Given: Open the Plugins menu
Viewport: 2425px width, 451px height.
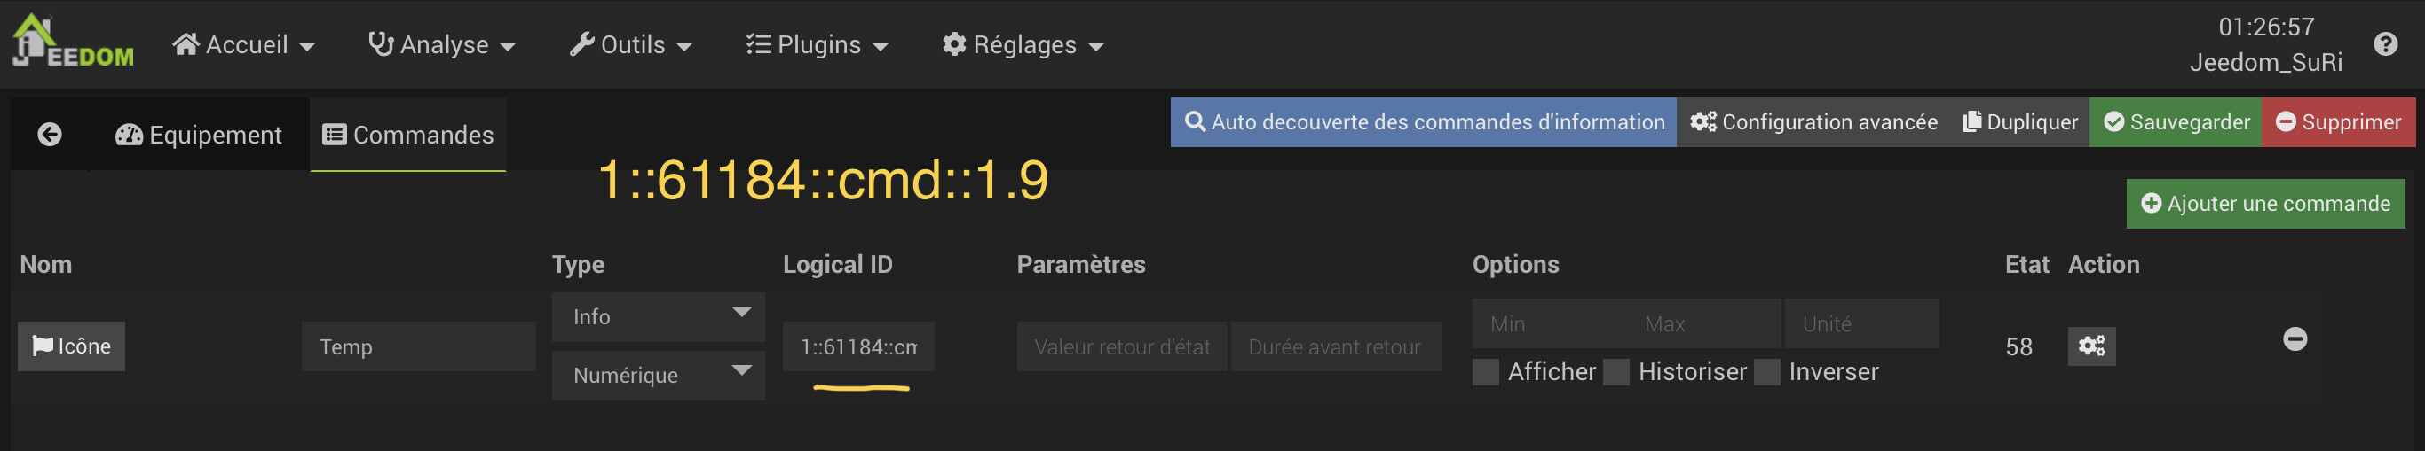Looking at the screenshot, I should pos(818,44).
